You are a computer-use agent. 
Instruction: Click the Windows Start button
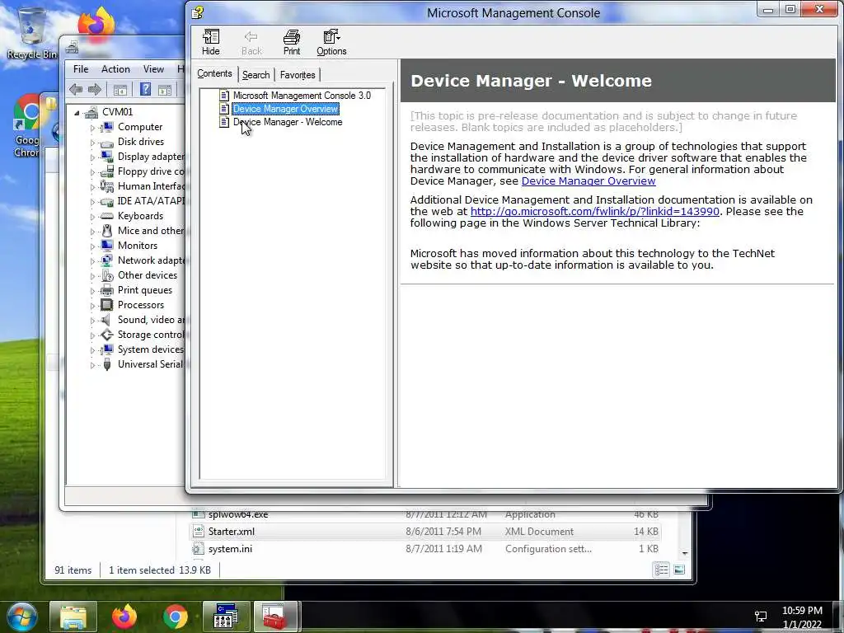click(x=21, y=617)
